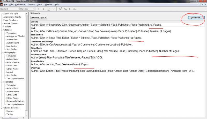Click the Book template text line
The width and height of the screenshot is (207, 119).
click(x=101, y=31)
